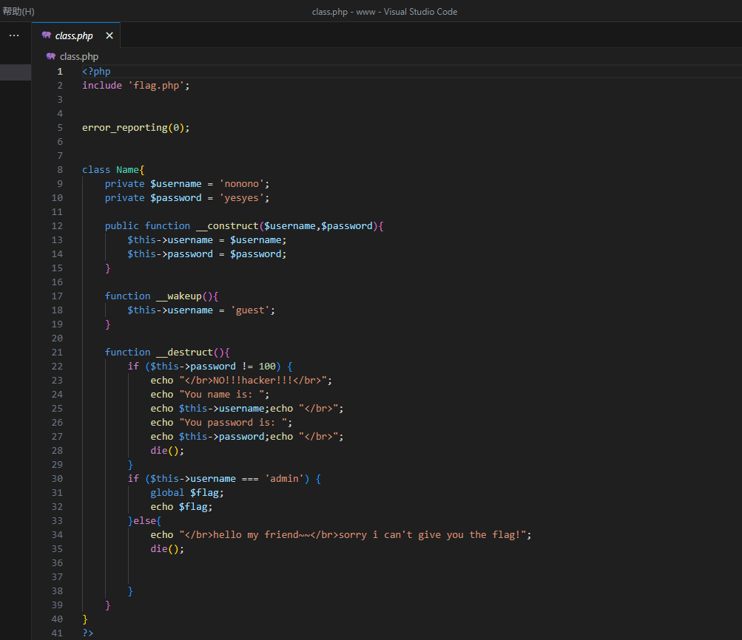Click line number 21 in gutter
The height and width of the screenshot is (640, 742).
(x=57, y=352)
